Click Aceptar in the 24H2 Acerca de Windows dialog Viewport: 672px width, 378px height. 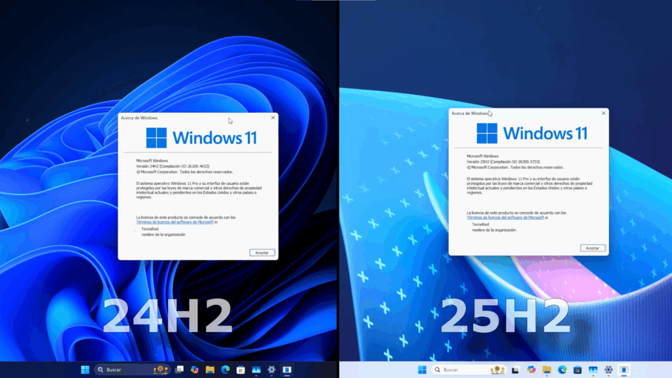262,253
